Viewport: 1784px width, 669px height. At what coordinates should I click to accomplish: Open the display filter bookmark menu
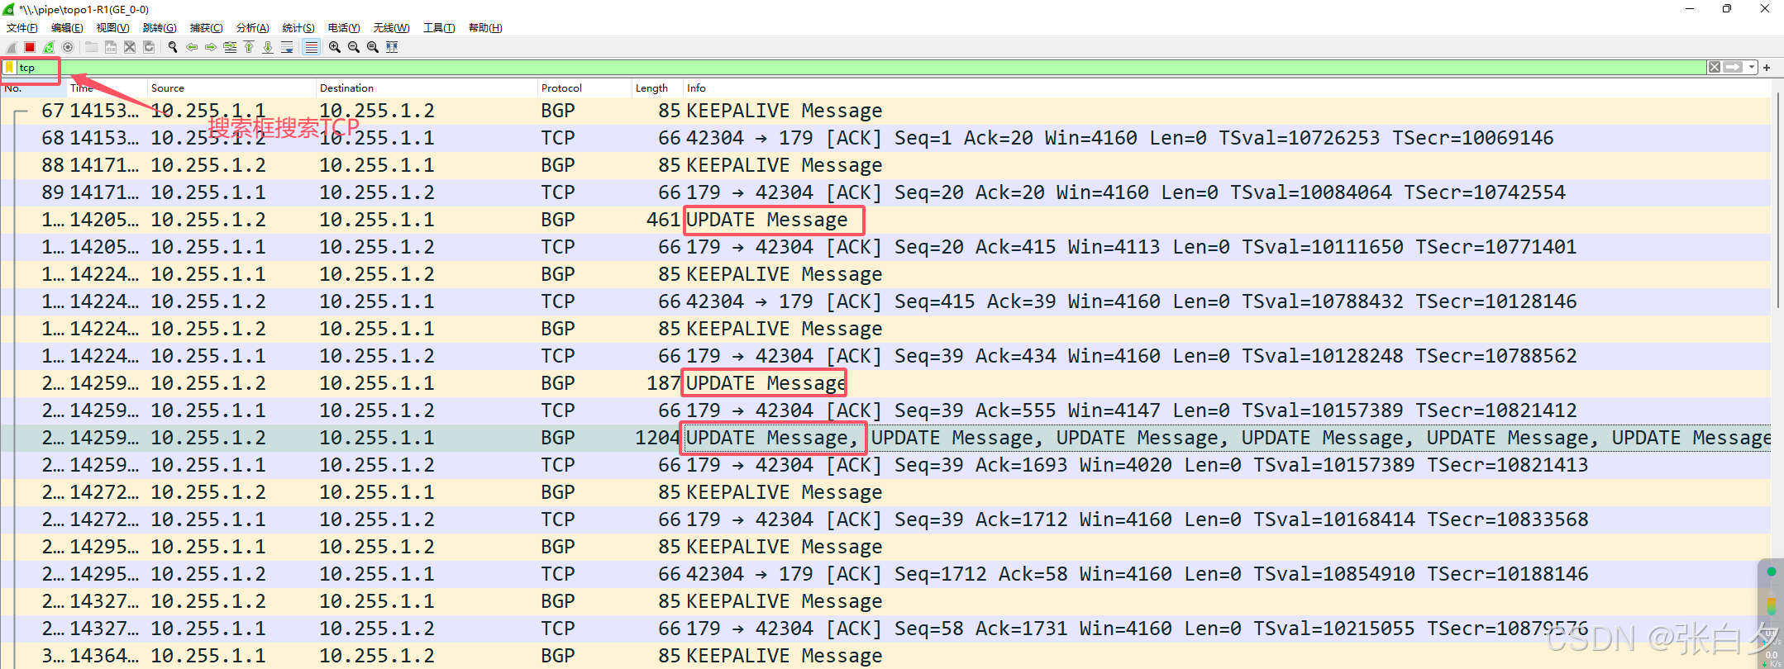pos(9,68)
